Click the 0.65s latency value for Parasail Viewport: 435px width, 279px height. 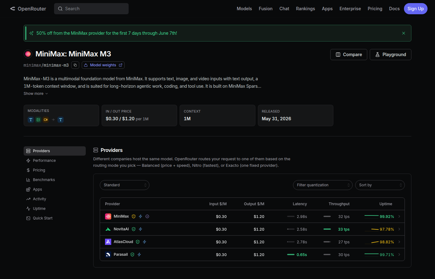coord(302,255)
